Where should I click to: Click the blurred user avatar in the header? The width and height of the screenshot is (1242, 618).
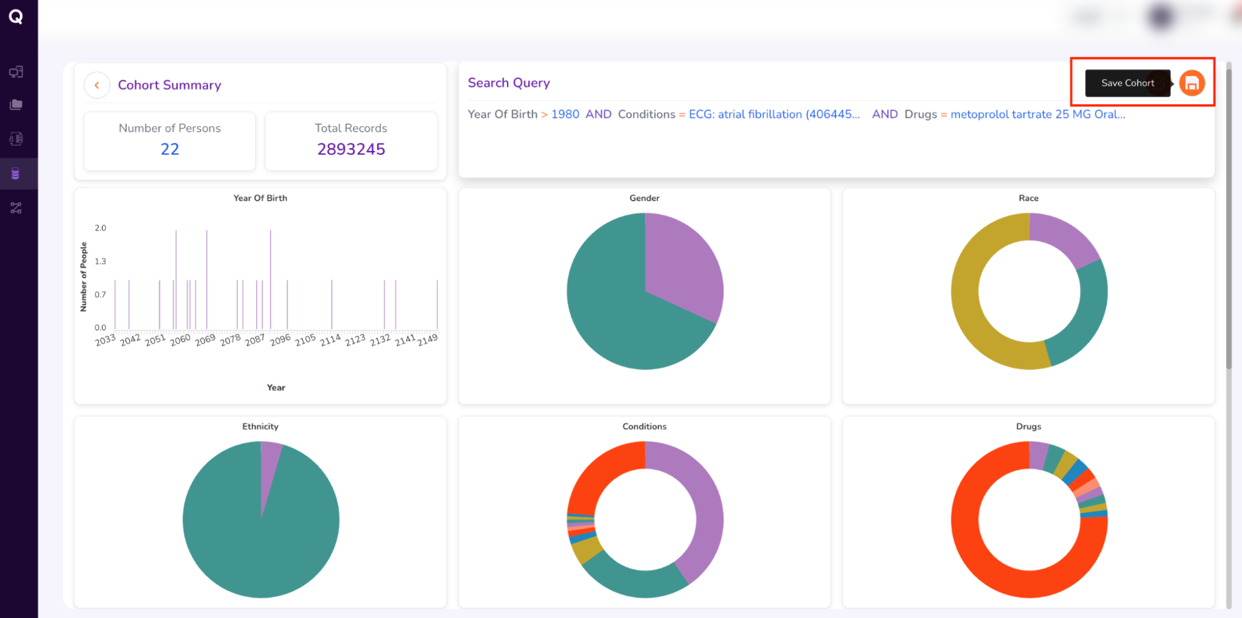pos(1160,17)
